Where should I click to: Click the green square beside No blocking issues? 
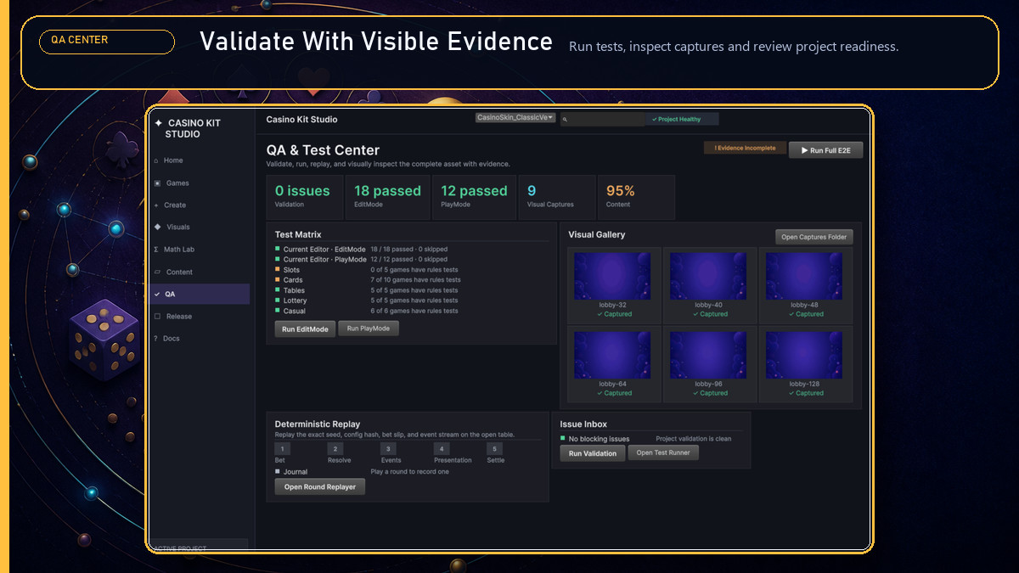click(x=563, y=439)
